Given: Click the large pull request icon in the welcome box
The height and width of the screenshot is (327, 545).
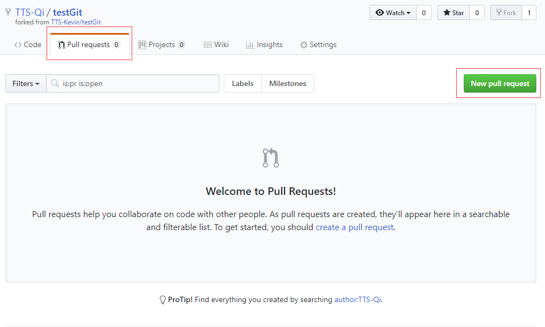Looking at the screenshot, I should 271,158.
